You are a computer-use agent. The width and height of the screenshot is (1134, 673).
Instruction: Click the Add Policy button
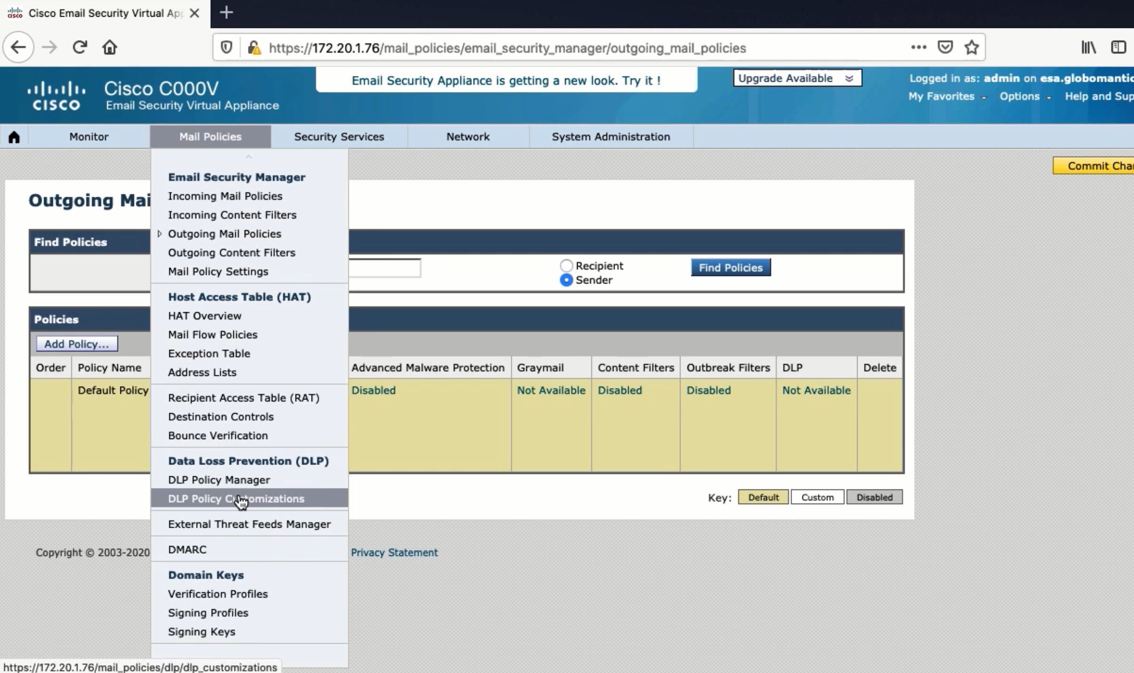click(77, 344)
